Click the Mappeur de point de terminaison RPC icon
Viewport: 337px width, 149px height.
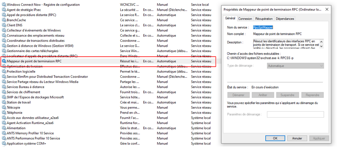coord(4,61)
